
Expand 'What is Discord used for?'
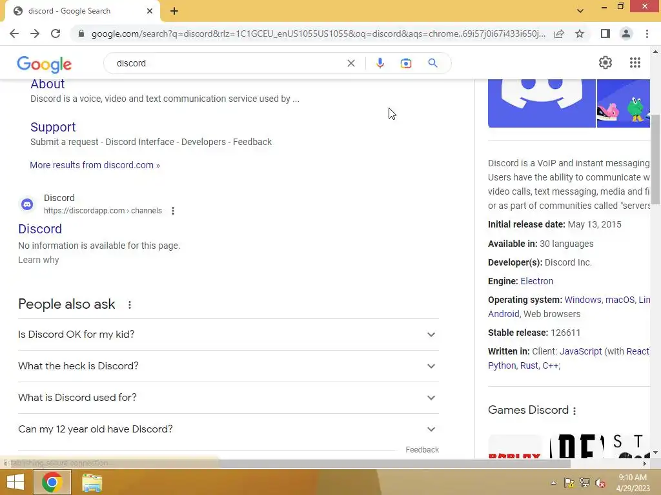point(229,398)
